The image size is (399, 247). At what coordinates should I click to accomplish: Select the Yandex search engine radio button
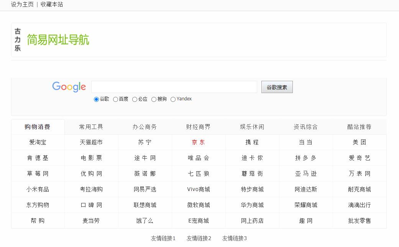(x=173, y=99)
